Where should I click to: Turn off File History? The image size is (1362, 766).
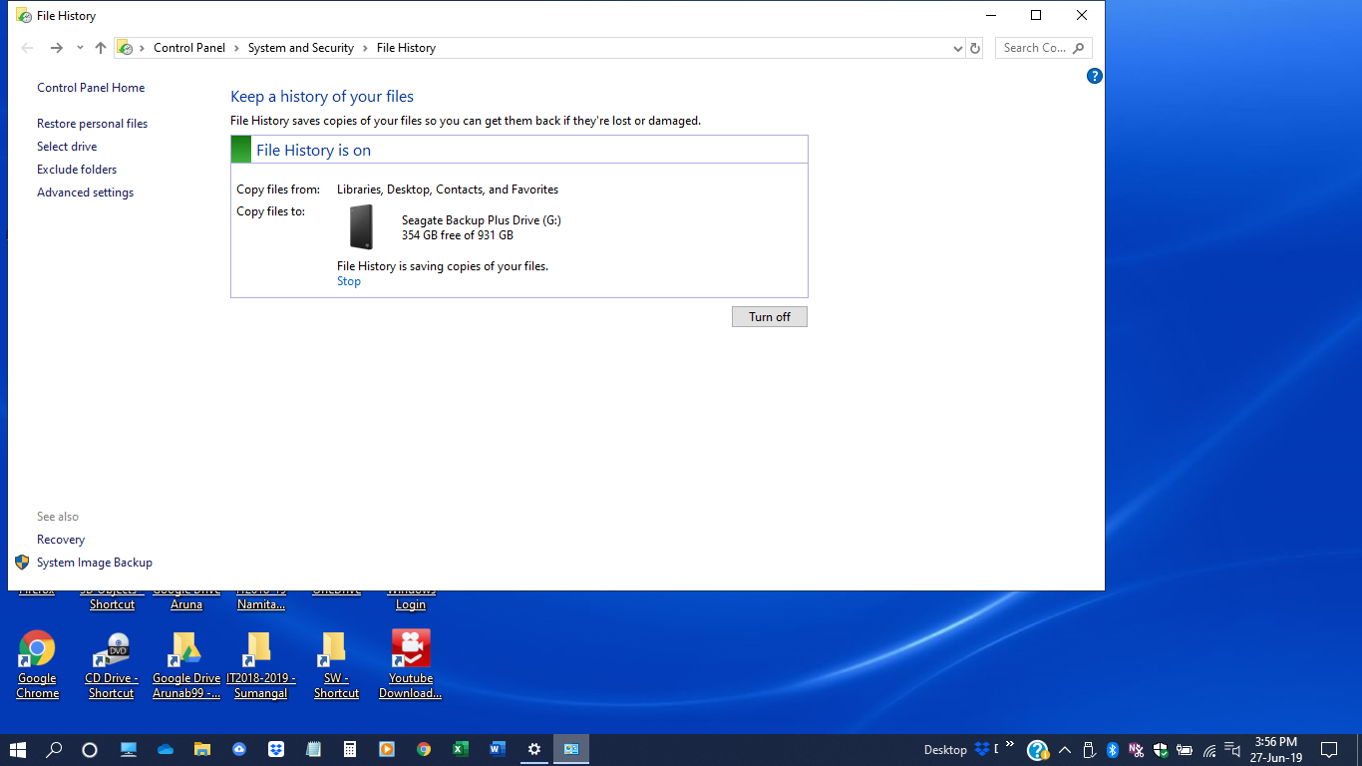click(x=769, y=316)
